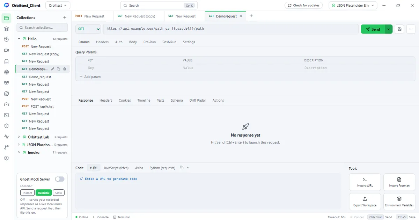This screenshot has width=419, height=220.
Task: Switch to the Auth tab
Action: click(x=119, y=42)
